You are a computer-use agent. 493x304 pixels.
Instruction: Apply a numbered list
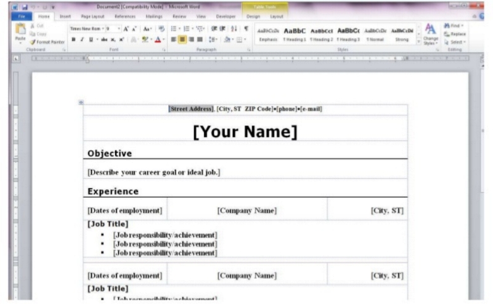(187, 29)
